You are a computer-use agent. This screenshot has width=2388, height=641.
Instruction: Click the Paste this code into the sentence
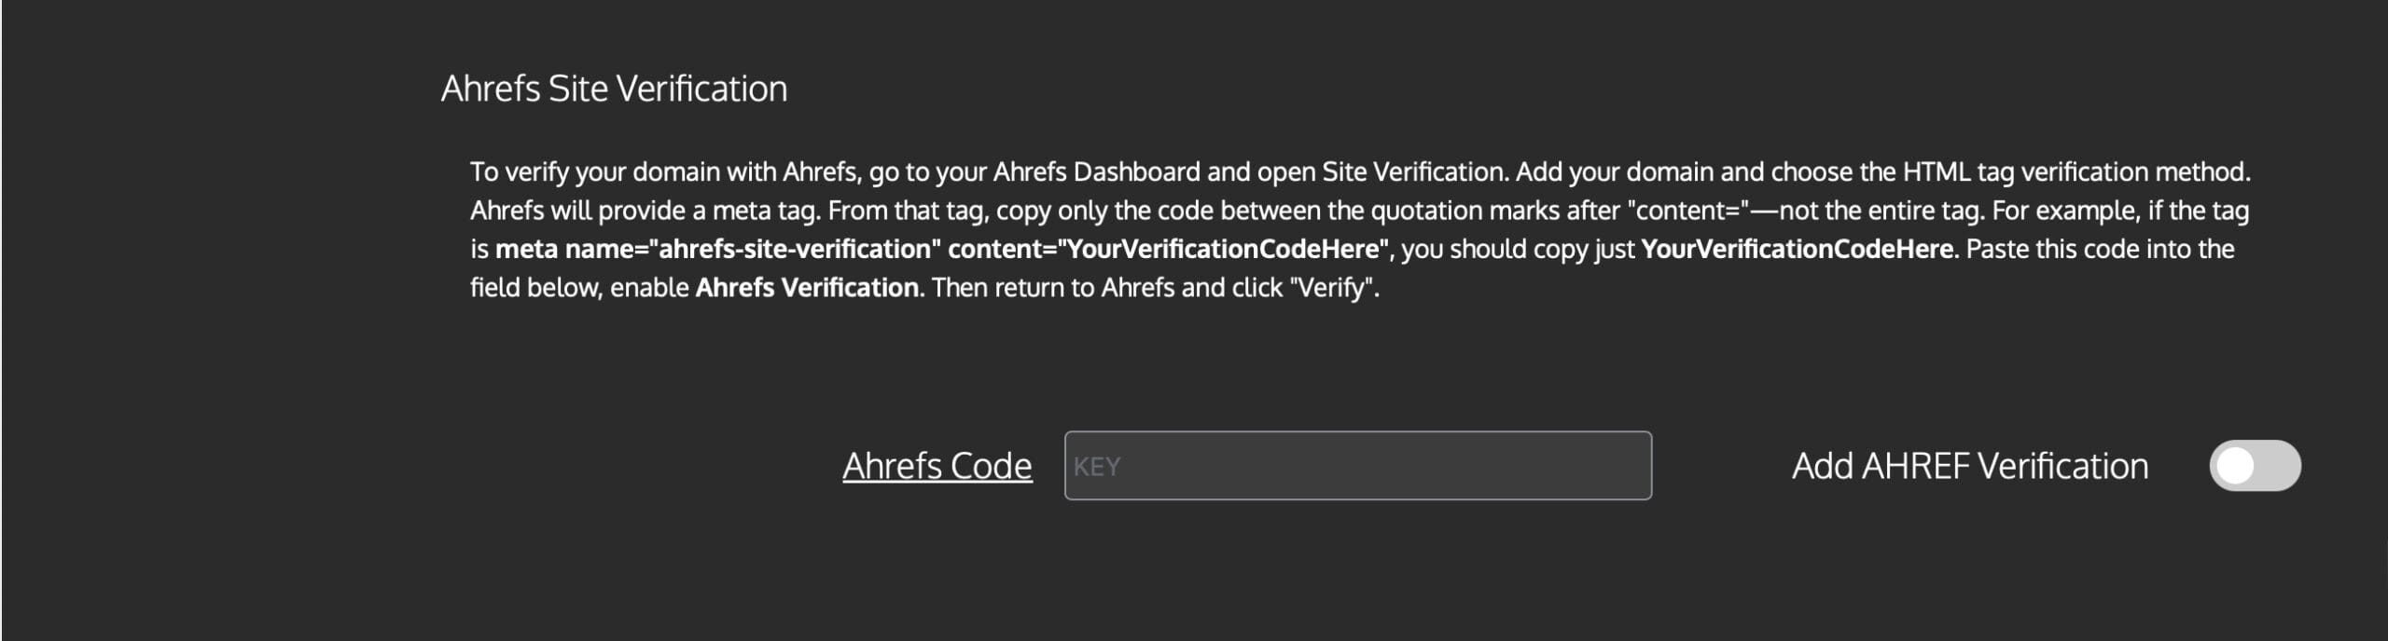[2099, 250]
